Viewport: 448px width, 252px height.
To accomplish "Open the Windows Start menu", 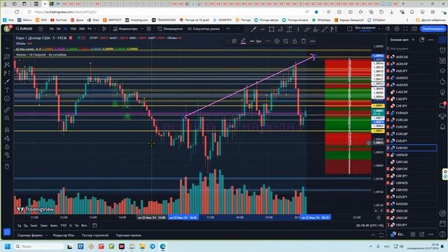I will 8,246.
